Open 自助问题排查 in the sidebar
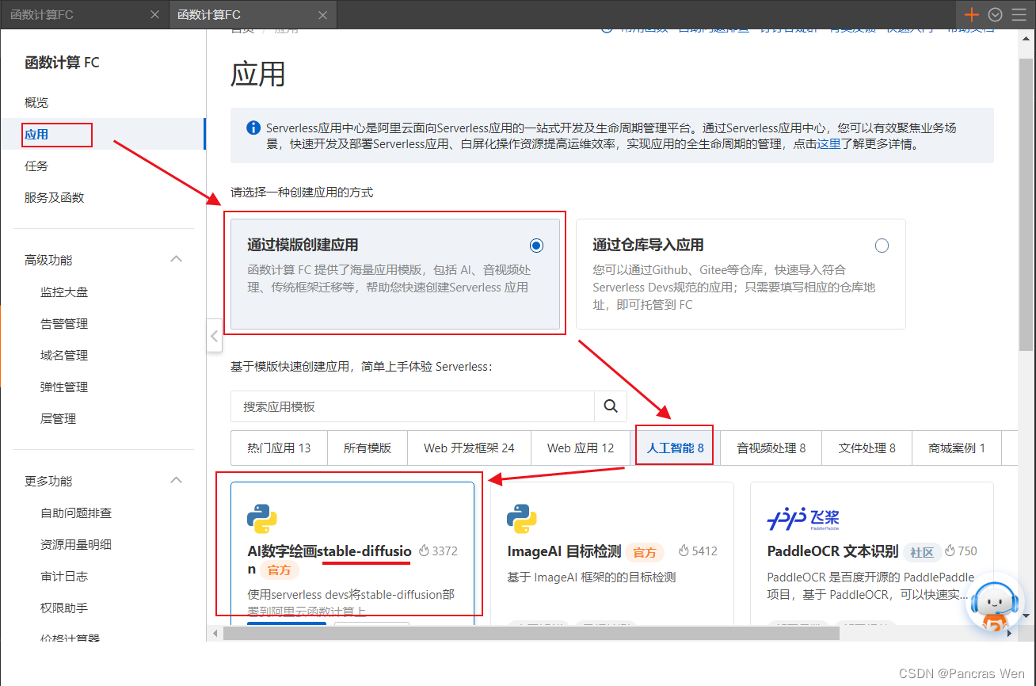Viewport: 1036px width, 686px height. (76, 513)
